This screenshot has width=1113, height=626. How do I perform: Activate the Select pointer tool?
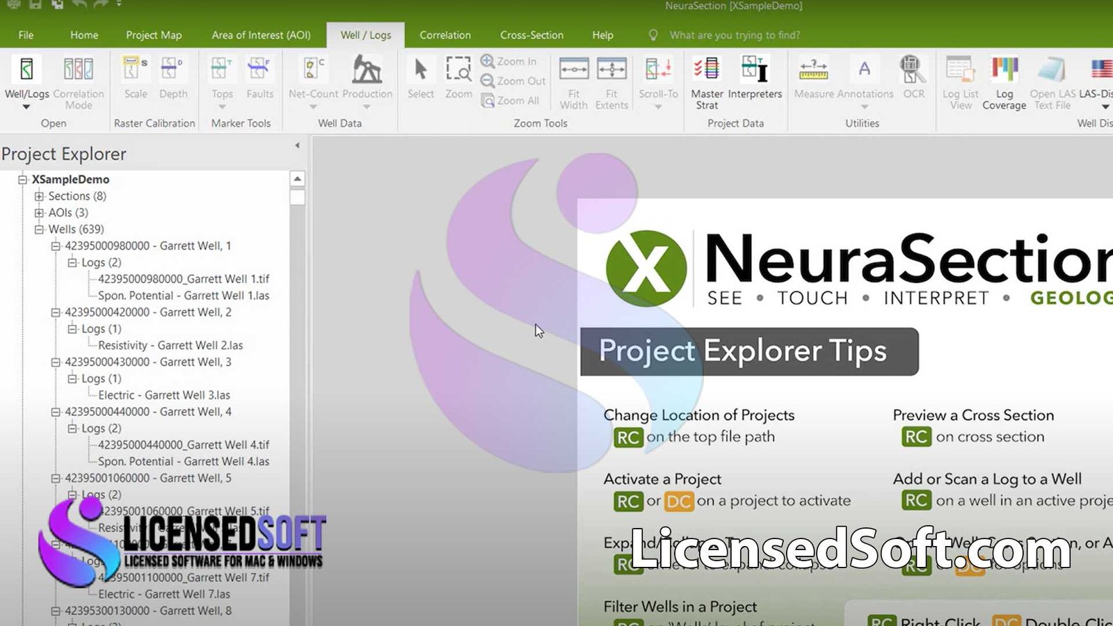coord(421,78)
